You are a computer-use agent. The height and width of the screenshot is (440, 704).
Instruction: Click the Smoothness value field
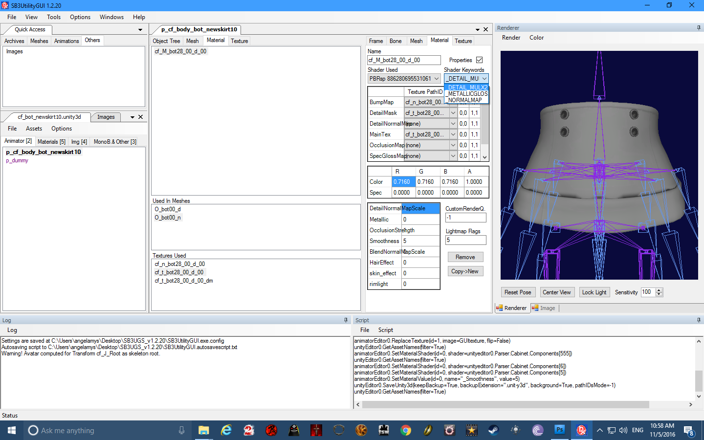tap(420, 241)
